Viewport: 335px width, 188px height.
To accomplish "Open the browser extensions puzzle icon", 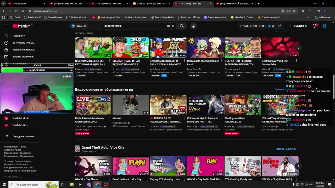I will pyautogui.click(x=309, y=11).
